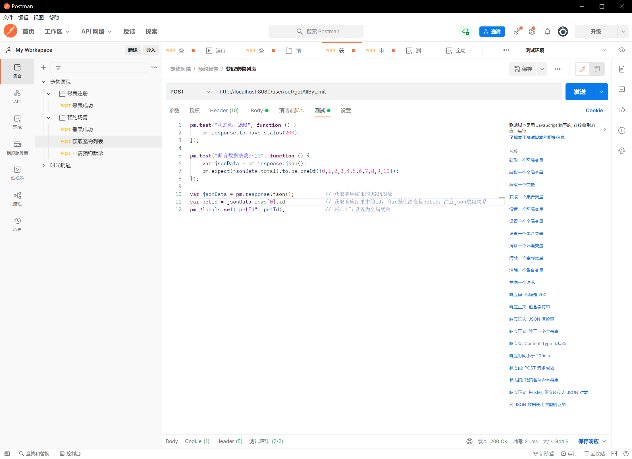Viewport: 632px width, 459px height.
Task: Click the request URL input field
Action: point(388,92)
